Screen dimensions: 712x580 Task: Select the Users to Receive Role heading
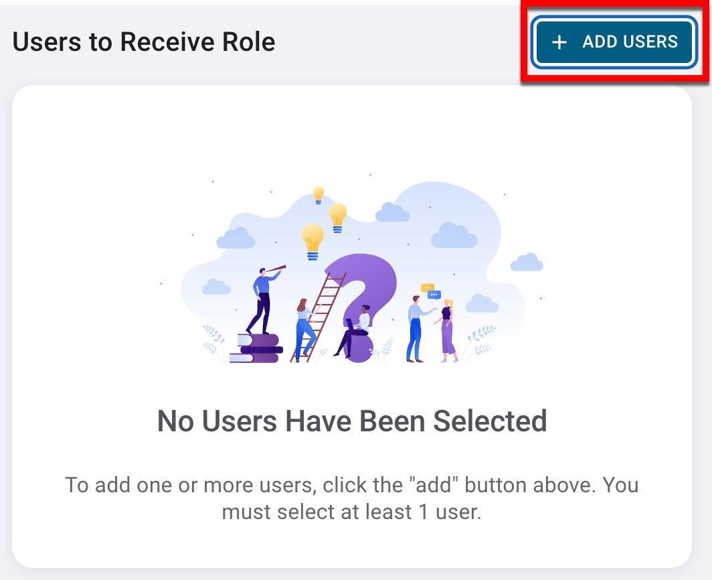pyautogui.click(x=144, y=42)
